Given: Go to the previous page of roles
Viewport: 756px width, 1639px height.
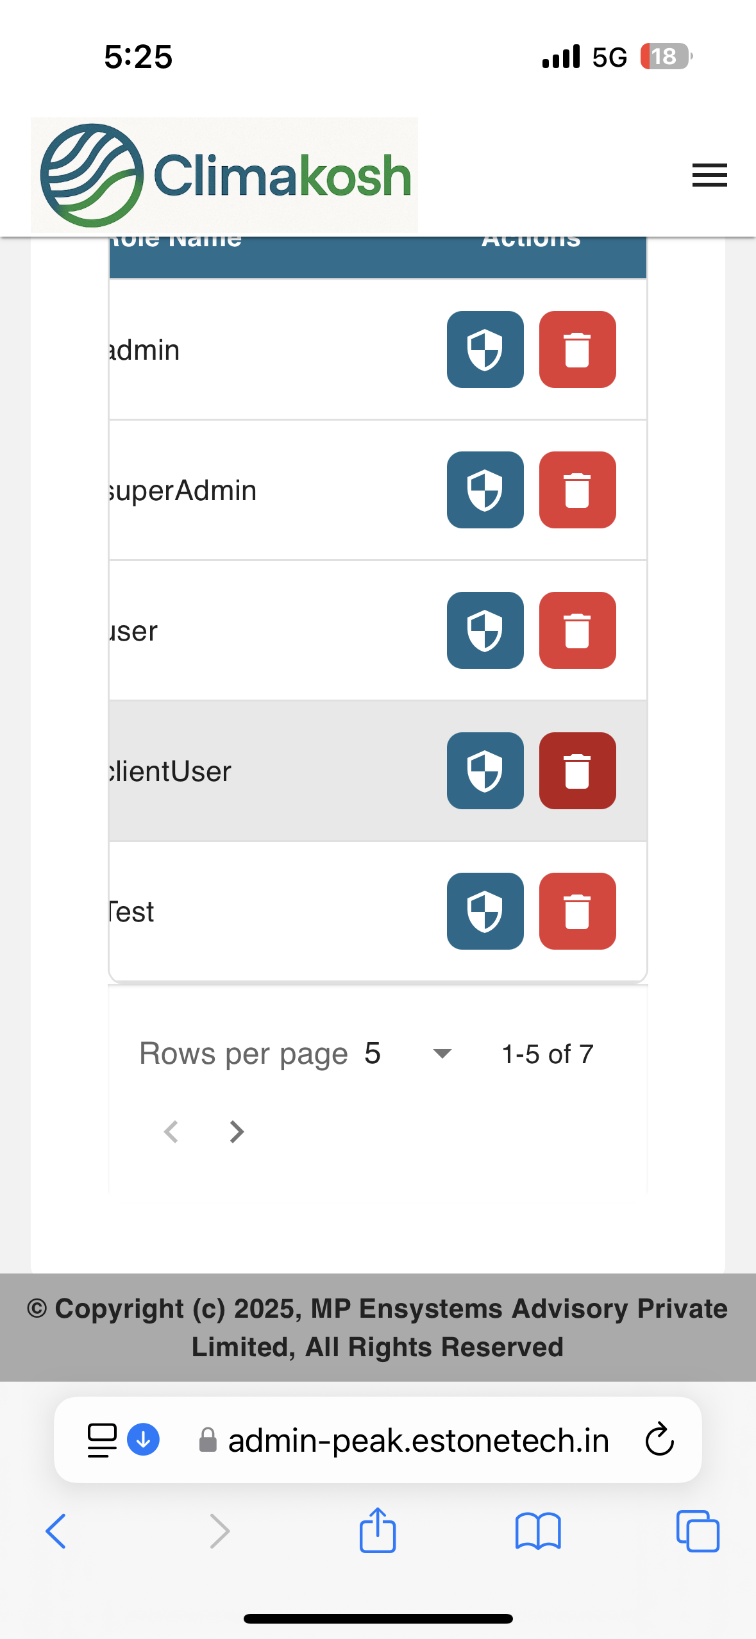Looking at the screenshot, I should click(x=171, y=1132).
